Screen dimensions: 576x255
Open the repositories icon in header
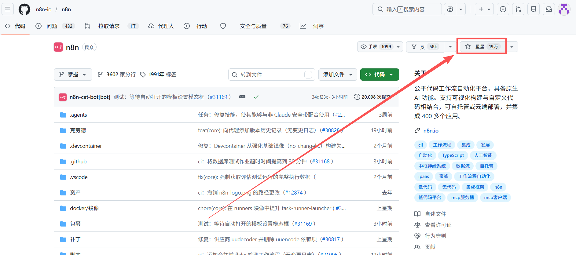(534, 9)
